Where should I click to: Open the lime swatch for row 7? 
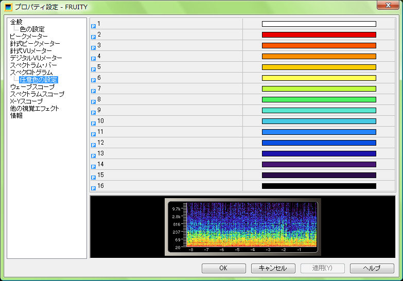319,89
